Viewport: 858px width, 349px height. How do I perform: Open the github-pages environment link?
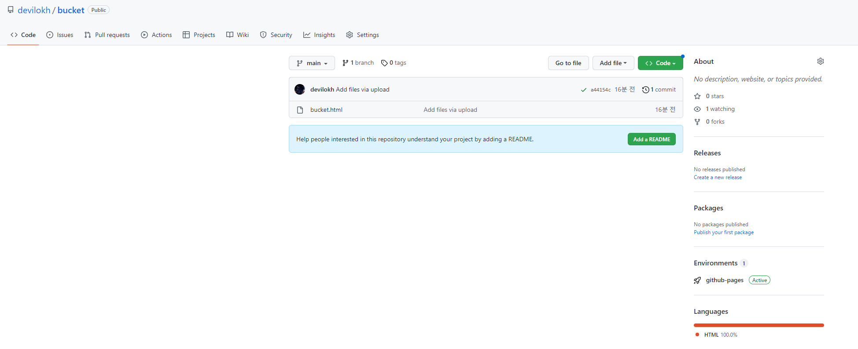(x=725, y=280)
